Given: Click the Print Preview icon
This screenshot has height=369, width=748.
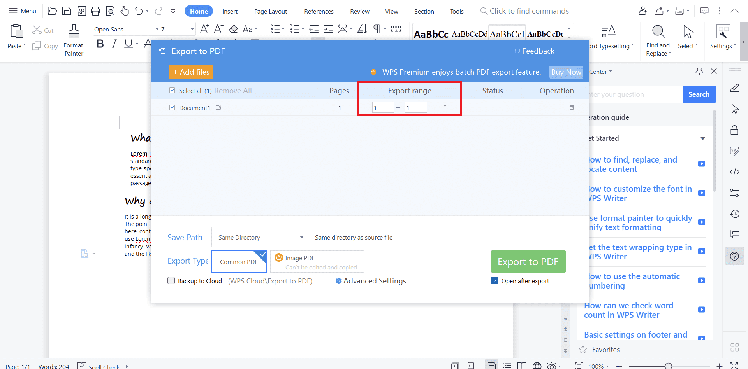Looking at the screenshot, I should (110, 11).
